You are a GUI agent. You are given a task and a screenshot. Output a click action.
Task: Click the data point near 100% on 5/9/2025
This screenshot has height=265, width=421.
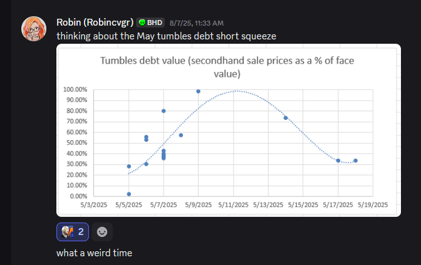(x=199, y=91)
